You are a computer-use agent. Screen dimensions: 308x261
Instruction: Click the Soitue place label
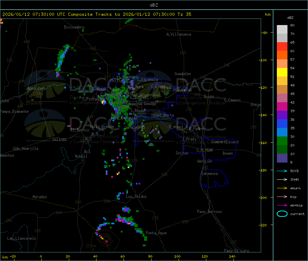pos(182,153)
